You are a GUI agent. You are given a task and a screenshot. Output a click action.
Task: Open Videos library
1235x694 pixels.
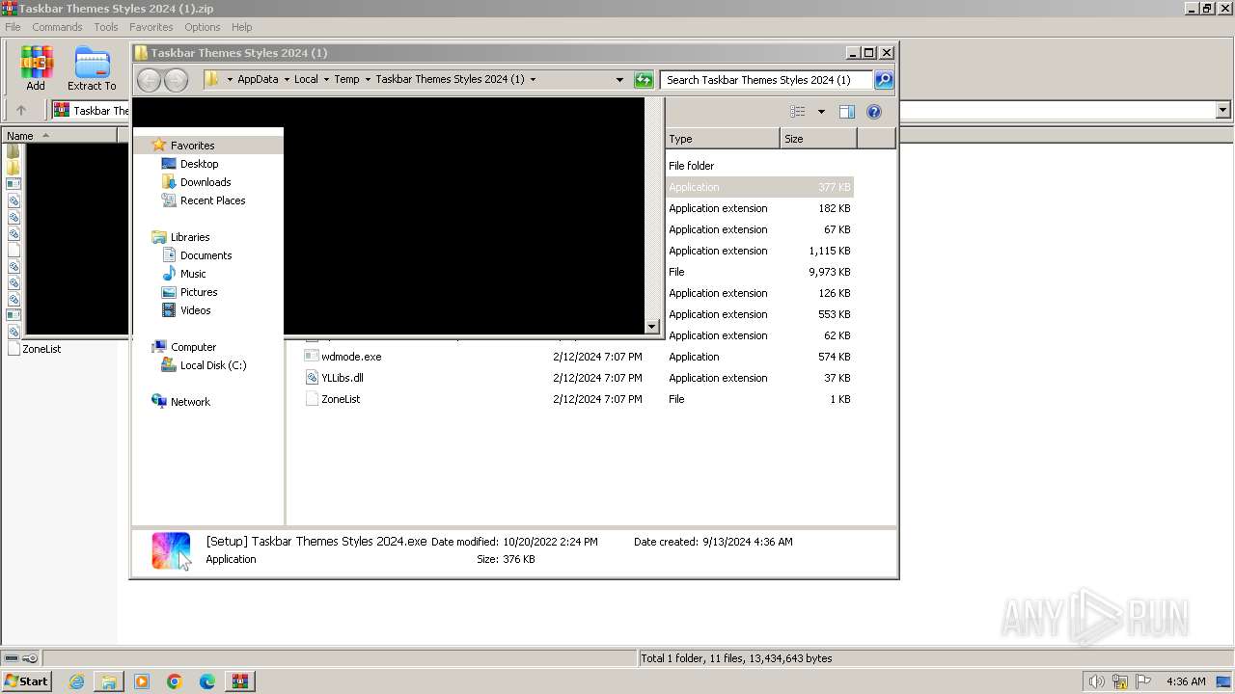pos(195,310)
